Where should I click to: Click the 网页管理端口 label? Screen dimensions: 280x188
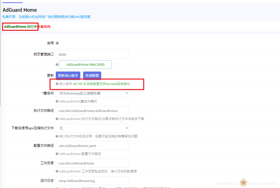tap(44, 54)
